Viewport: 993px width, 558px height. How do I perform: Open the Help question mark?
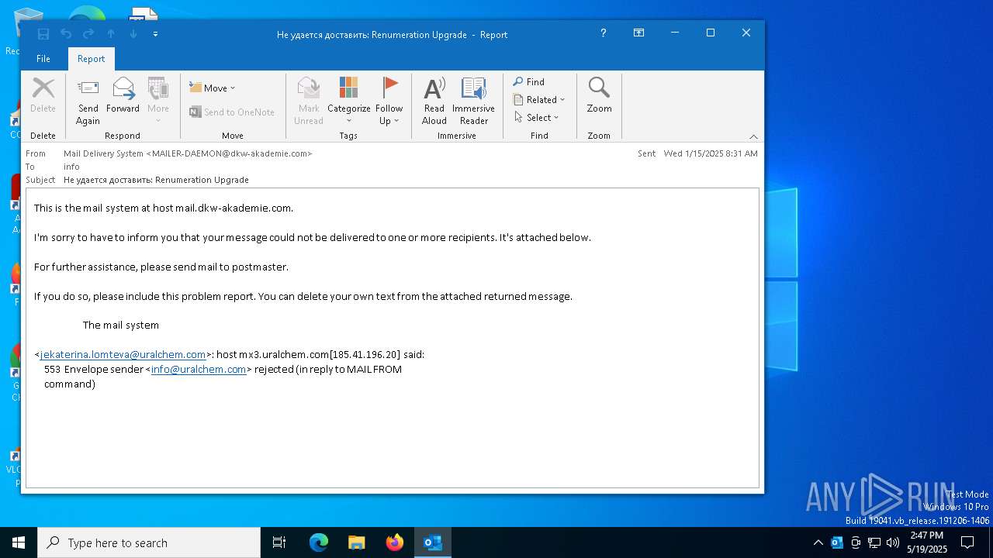click(604, 33)
